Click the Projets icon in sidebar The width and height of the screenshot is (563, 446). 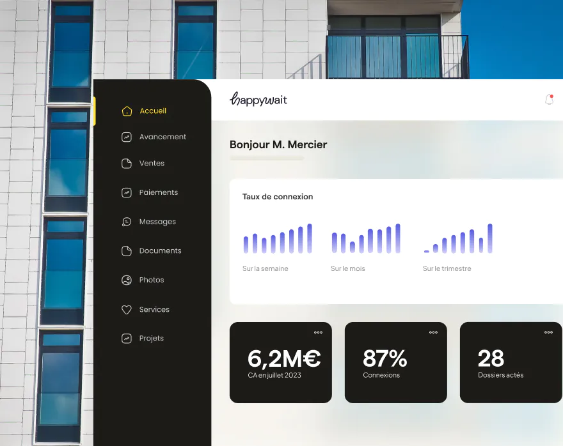click(127, 339)
